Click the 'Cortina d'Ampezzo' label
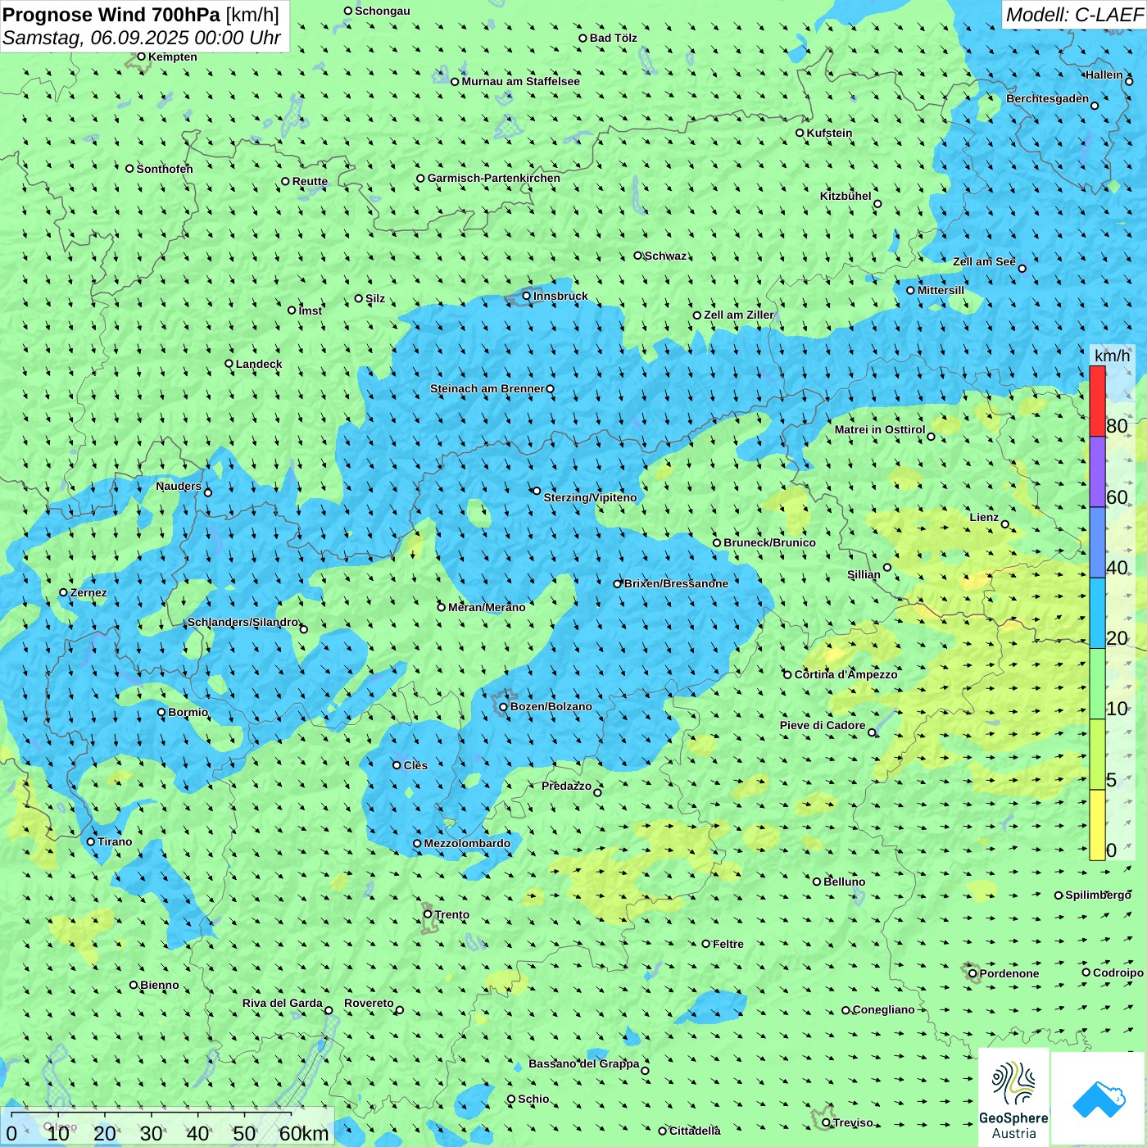This screenshot has width=1147, height=1147. click(x=846, y=674)
